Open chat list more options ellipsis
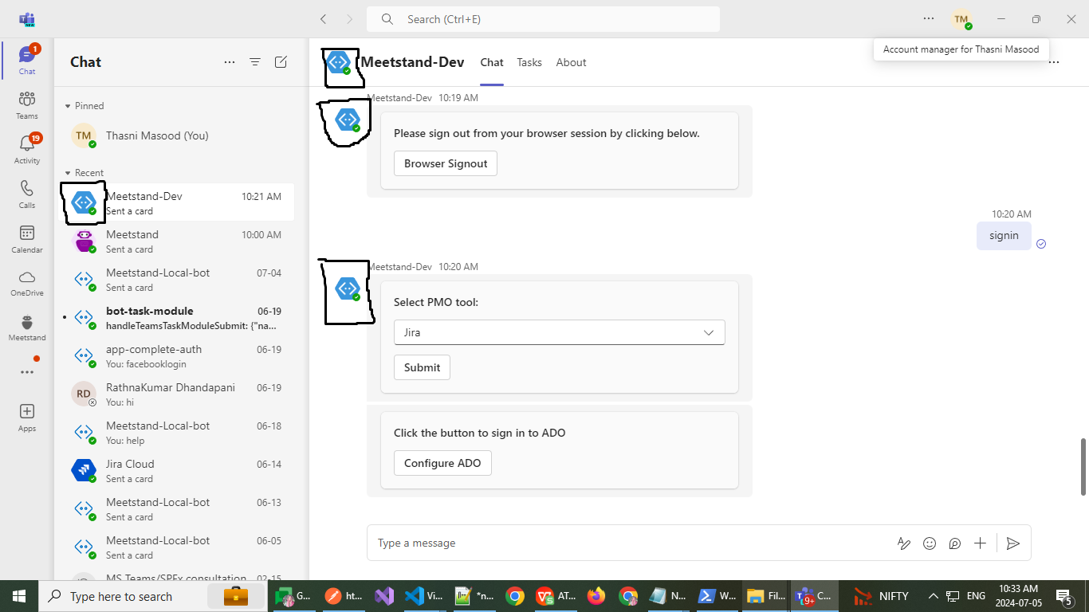The width and height of the screenshot is (1089, 612). (x=230, y=62)
